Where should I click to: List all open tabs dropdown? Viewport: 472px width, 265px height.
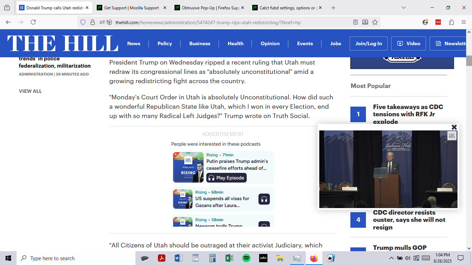tap(404, 8)
